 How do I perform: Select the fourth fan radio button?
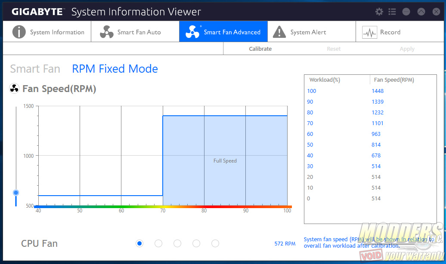coord(196,243)
